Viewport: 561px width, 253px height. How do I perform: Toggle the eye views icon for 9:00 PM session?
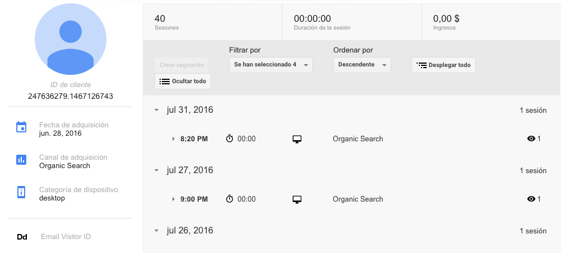pyautogui.click(x=531, y=199)
